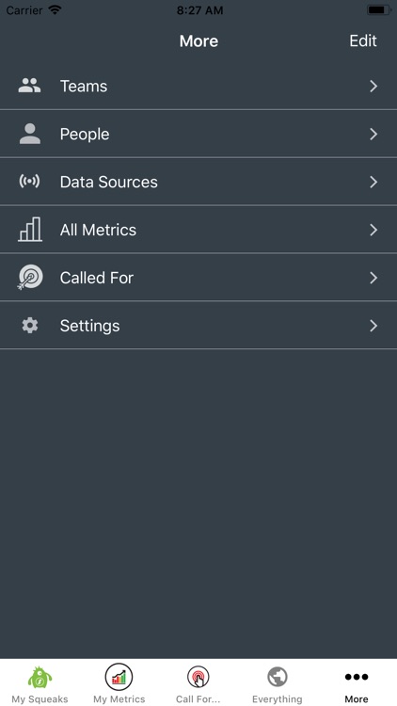Switch to My Metrics tab
The height and width of the screenshot is (706, 397).
coord(119,683)
